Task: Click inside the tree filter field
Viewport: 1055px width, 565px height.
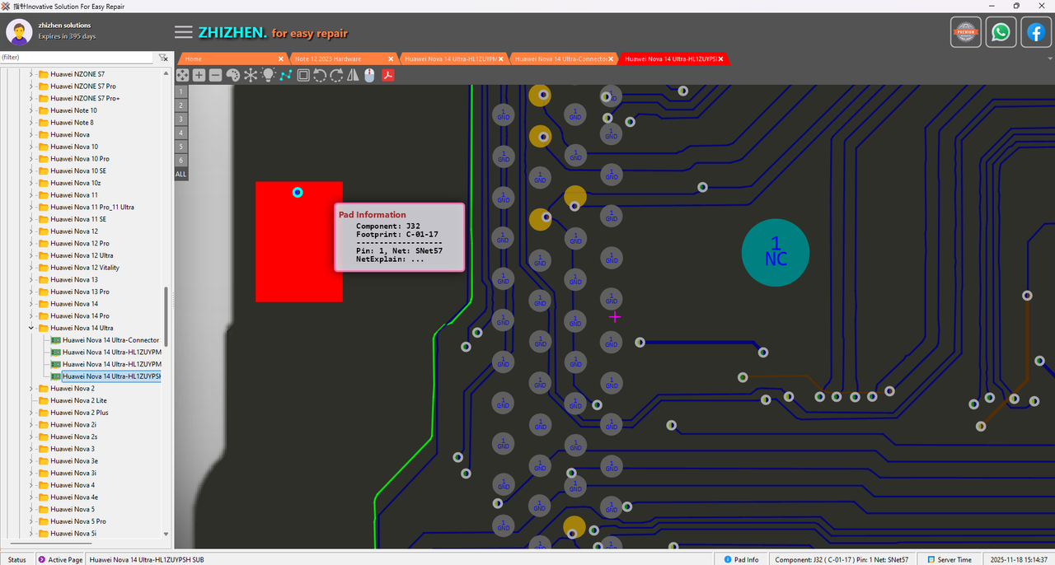Action: click(77, 58)
